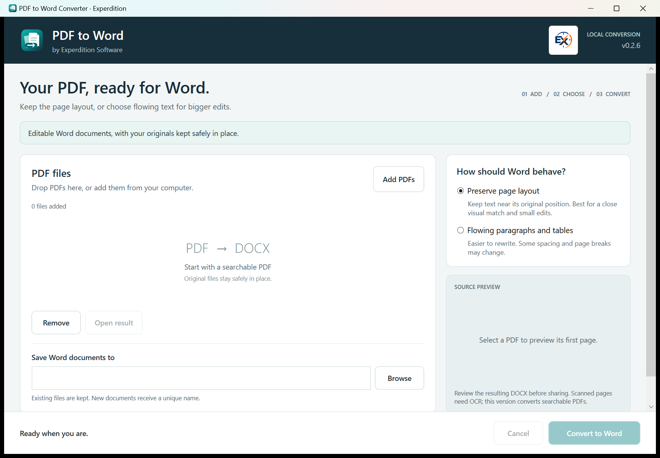Click the 02 CHOOSE step label
The width and height of the screenshot is (660, 458).
click(x=569, y=94)
